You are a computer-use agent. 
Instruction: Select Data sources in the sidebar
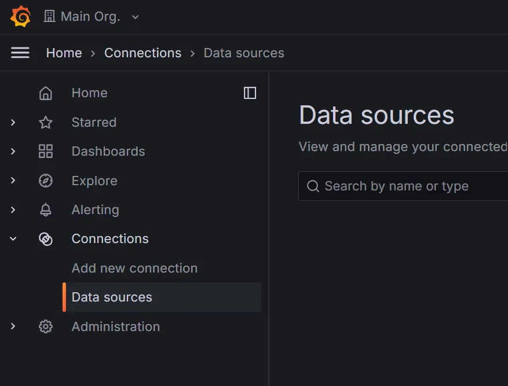coord(162,297)
